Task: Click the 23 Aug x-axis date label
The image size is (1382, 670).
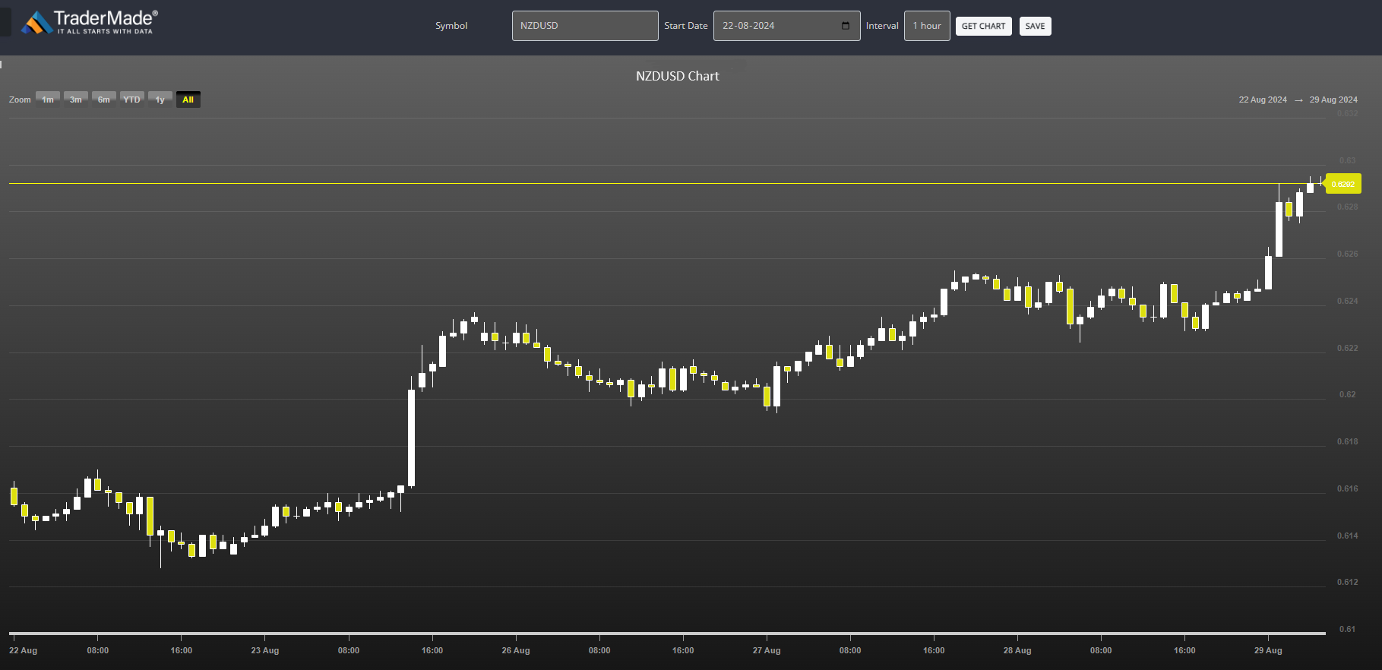Action: click(x=265, y=650)
